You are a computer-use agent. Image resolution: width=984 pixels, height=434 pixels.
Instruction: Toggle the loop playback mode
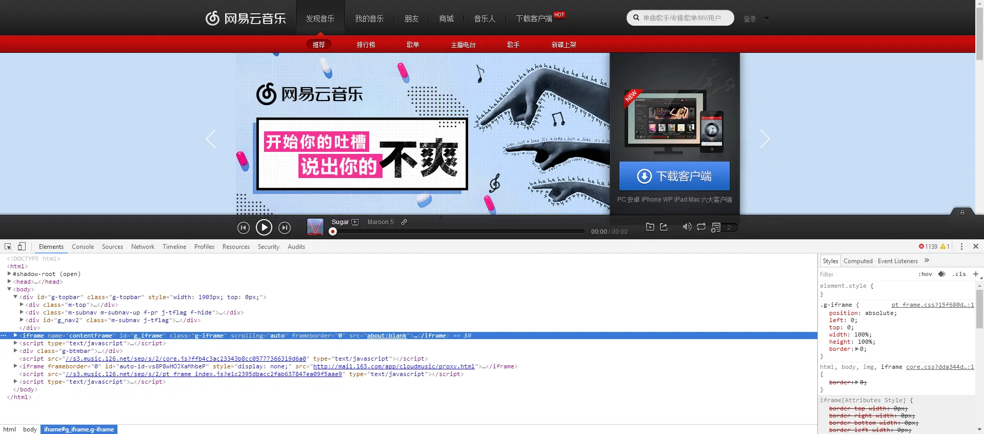[x=701, y=227]
